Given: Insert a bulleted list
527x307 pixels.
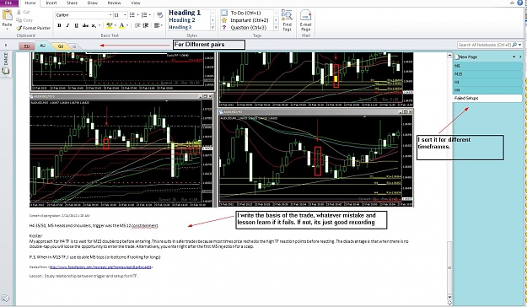Looking at the screenshot, I should 132,15.
